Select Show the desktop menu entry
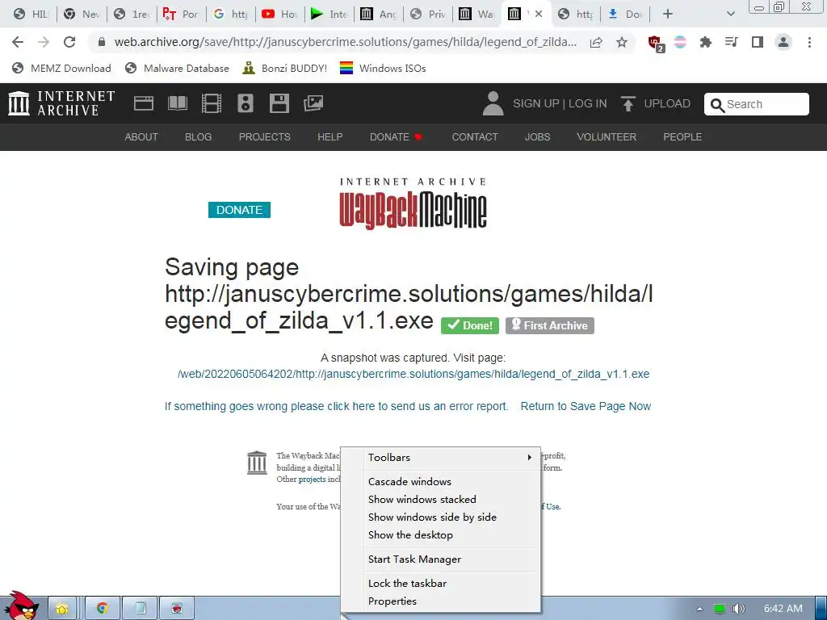The image size is (827, 620). click(451, 535)
